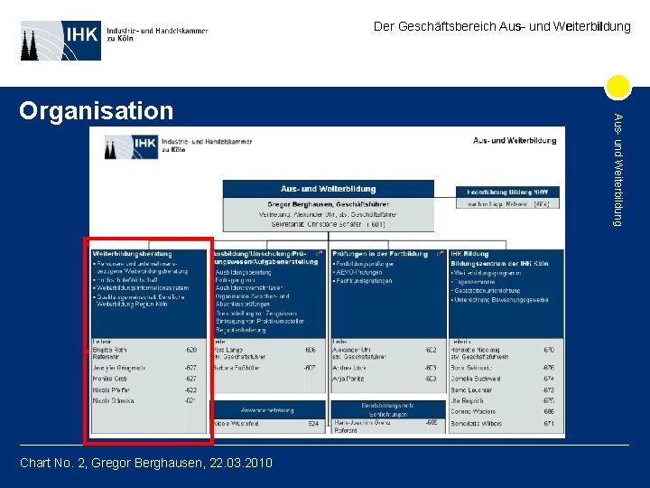
Task: Click the 'Vertretung: Alexander Uhr' line
Action: [x=329, y=214]
